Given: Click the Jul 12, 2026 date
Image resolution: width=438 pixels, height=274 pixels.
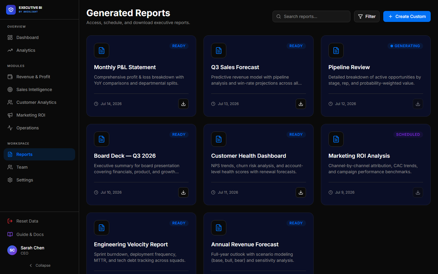Looking at the screenshot, I should 346,104.
